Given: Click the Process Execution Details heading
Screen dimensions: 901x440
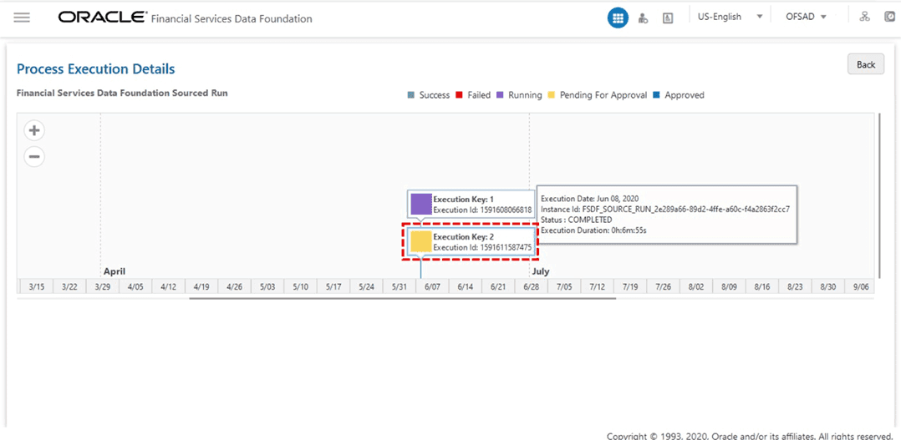Looking at the screenshot, I should tap(96, 69).
